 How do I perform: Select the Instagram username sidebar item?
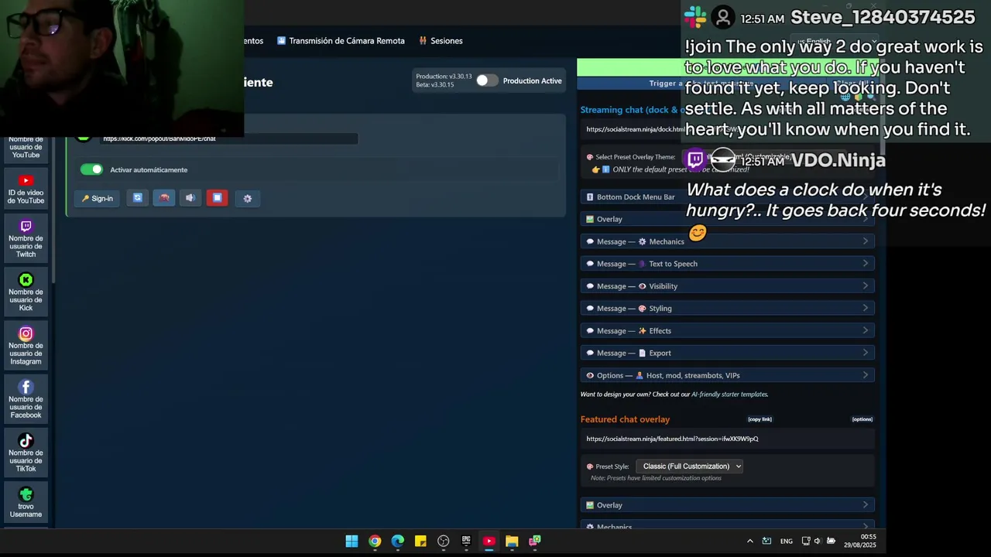26,345
